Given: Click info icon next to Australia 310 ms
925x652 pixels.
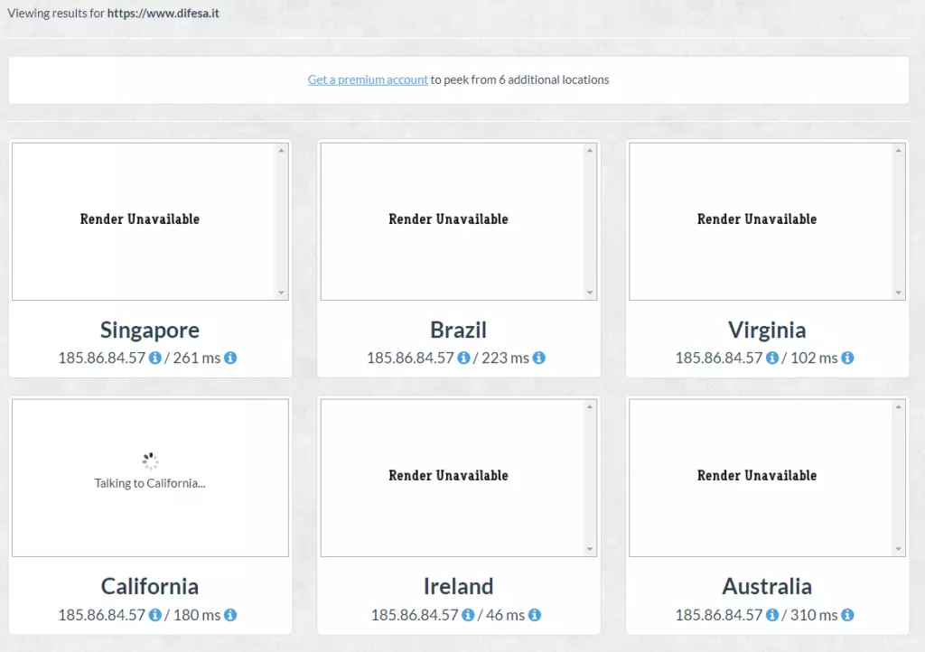Looking at the screenshot, I should (x=847, y=615).
